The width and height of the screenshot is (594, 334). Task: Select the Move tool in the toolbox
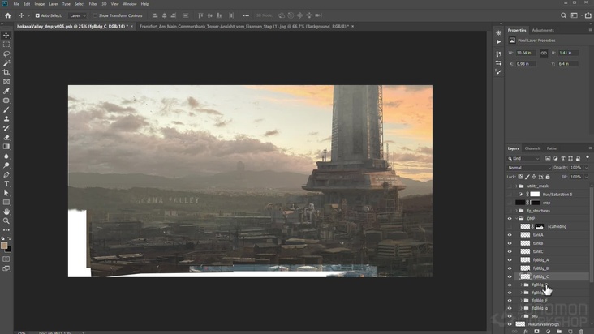click(6, 35)
